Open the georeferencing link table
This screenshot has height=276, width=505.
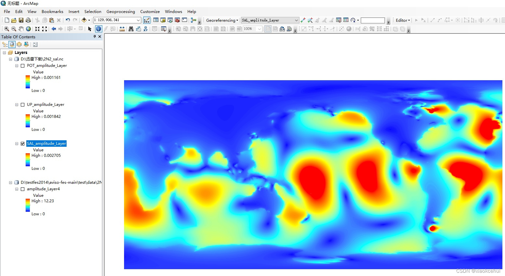click(346, 20)
